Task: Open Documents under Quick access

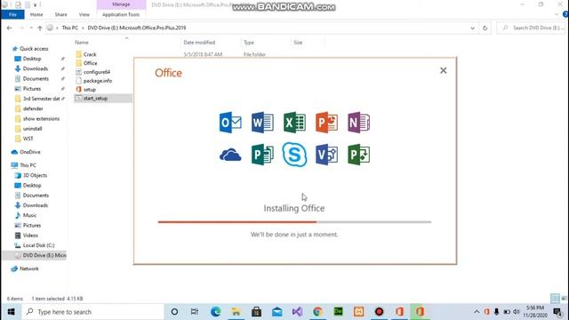Action: [x=36, y=79]
